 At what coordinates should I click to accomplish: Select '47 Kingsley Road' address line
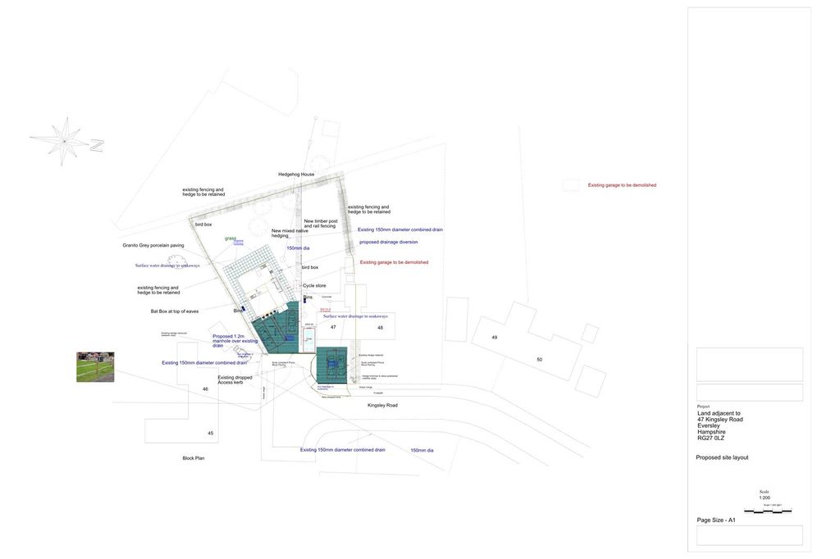coord(720,420)
